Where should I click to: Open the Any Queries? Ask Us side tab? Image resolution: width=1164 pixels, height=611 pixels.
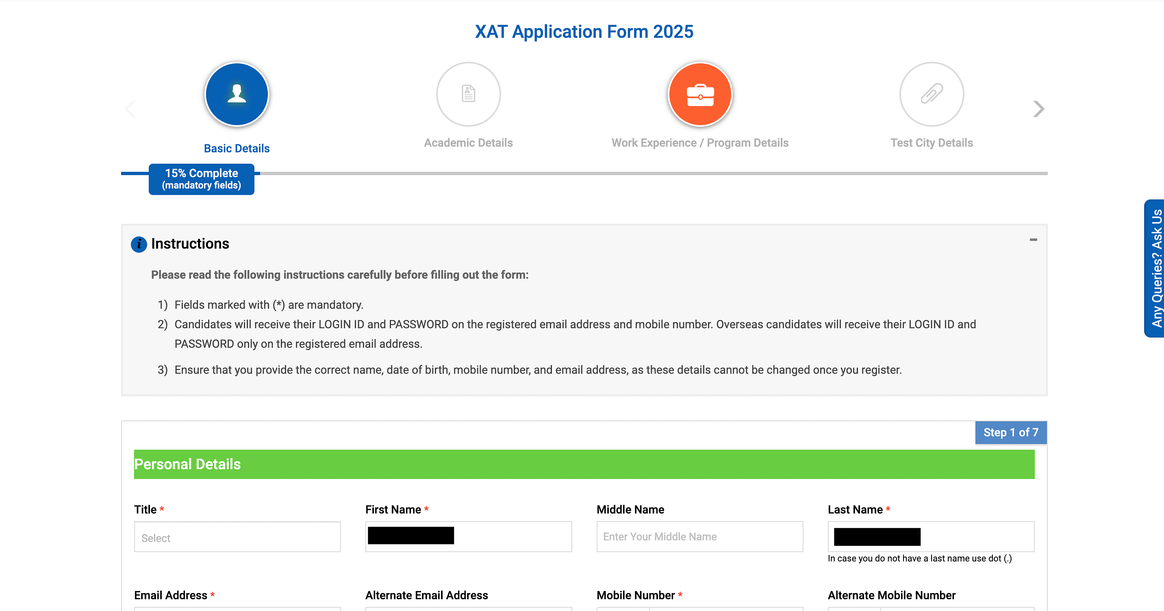1155,268
